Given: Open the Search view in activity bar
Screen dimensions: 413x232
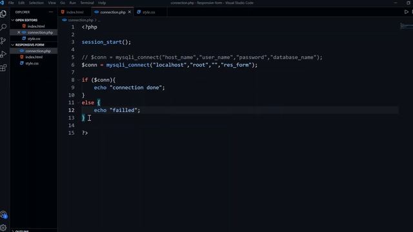Looking at the screenshot, I should click(x=3, y=27).
